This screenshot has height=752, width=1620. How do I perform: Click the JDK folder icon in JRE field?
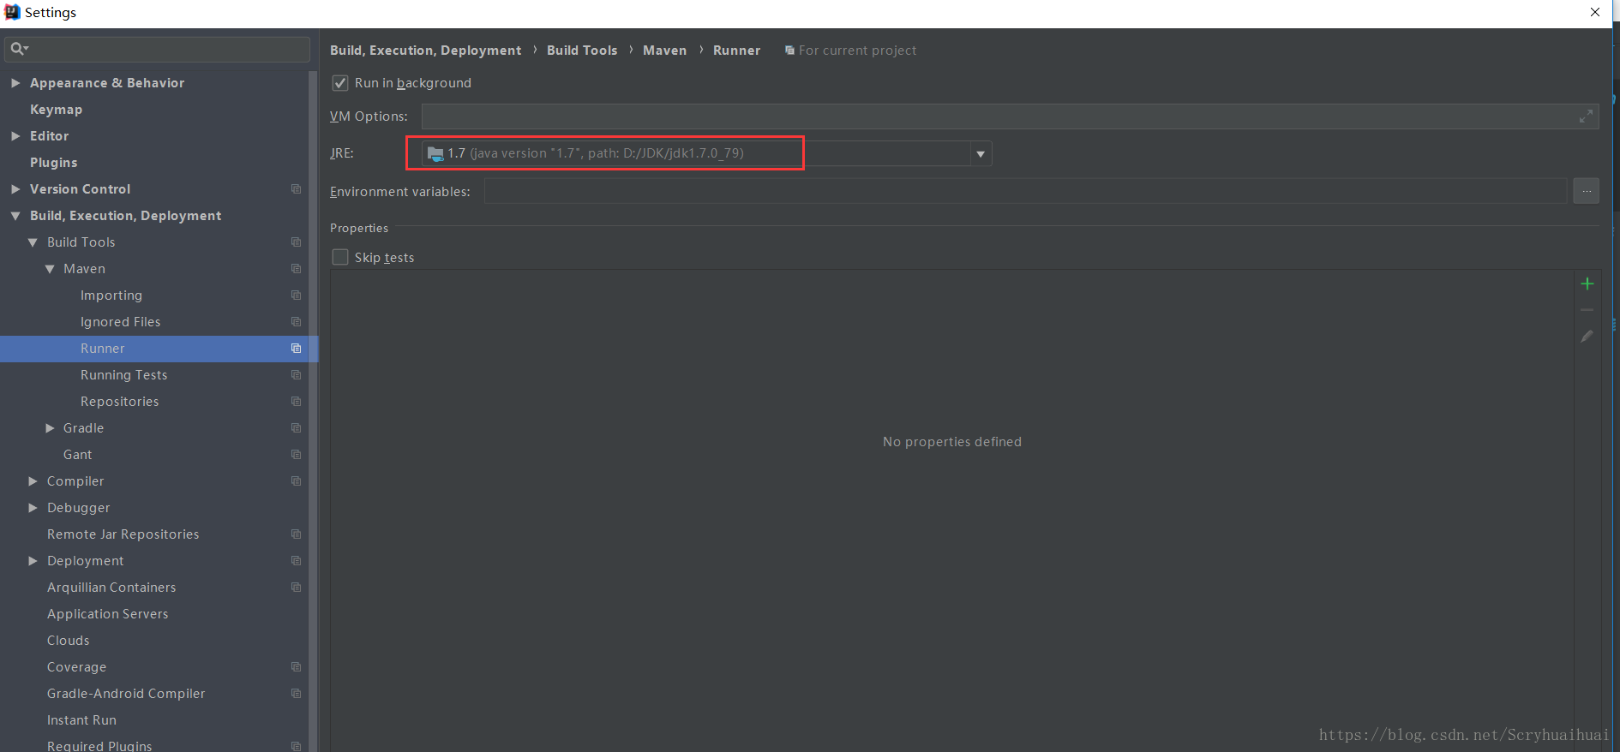(x=435, y=154)
